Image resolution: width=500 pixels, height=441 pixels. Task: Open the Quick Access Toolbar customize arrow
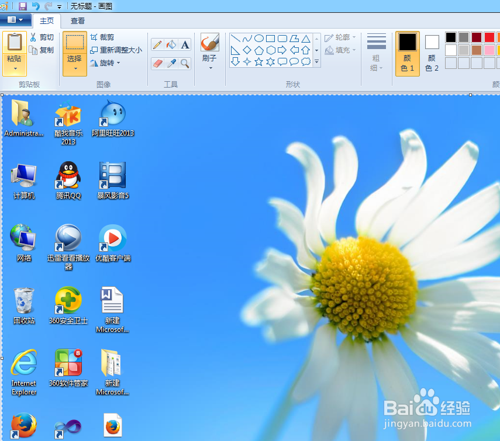(x=59, y=6)
